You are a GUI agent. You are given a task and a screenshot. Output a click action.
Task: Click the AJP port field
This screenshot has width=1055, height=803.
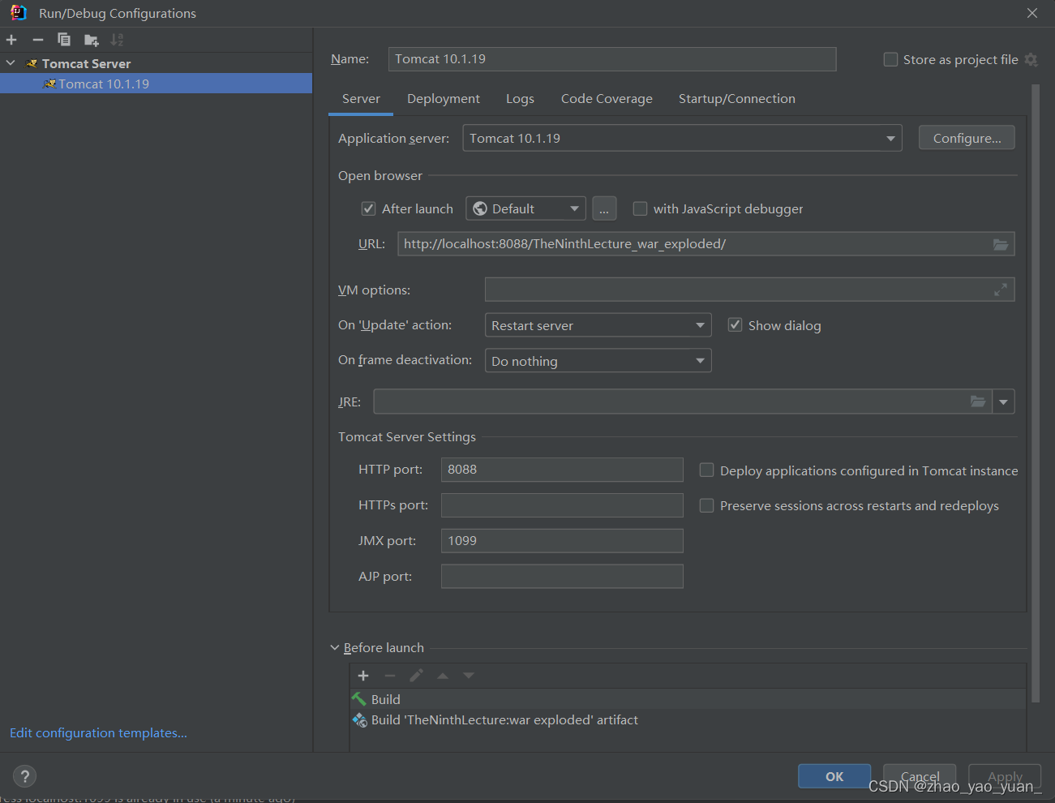tap(562, 577)
